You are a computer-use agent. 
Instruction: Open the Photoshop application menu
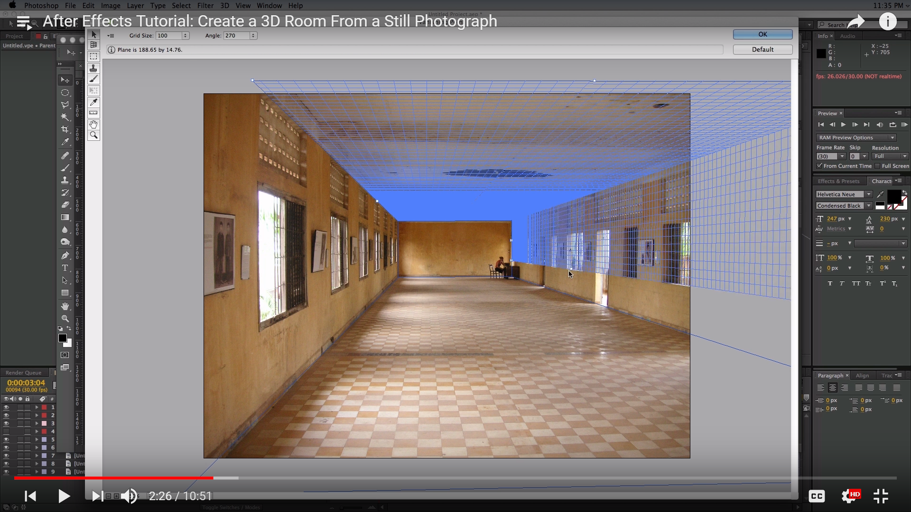point(41,6)
